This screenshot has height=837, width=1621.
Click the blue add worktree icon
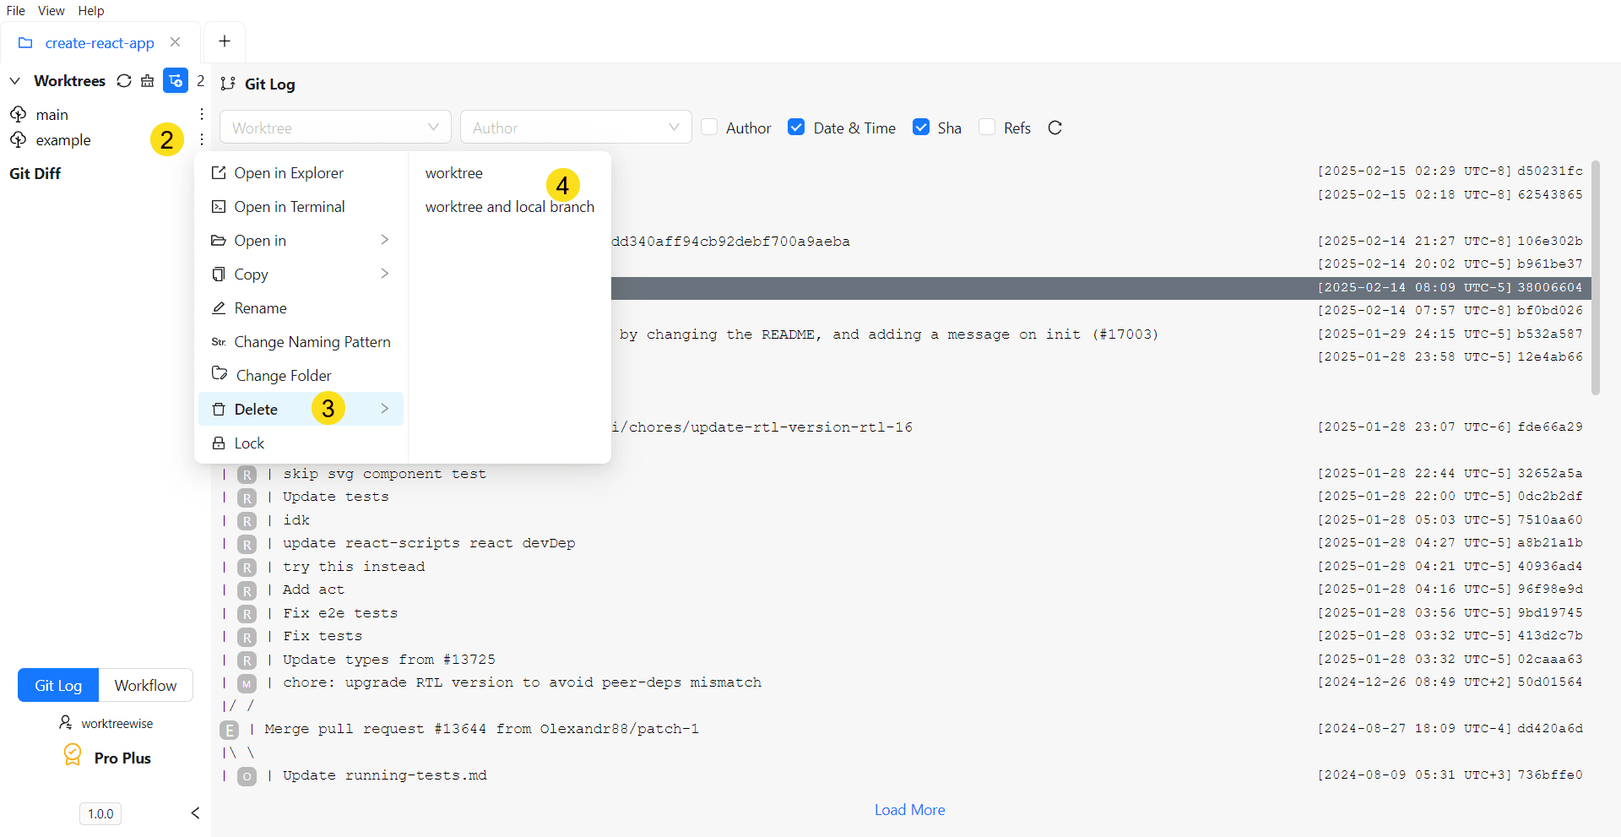click(x=176, y=81)
